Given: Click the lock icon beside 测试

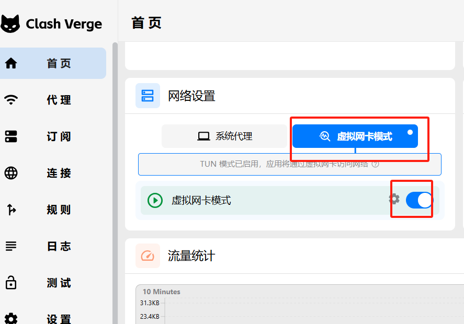Looking at the screenshot, I should click(x=11, y=282).
